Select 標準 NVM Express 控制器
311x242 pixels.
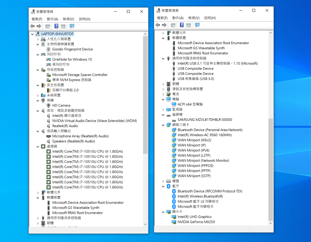click(x=71, y=80)
